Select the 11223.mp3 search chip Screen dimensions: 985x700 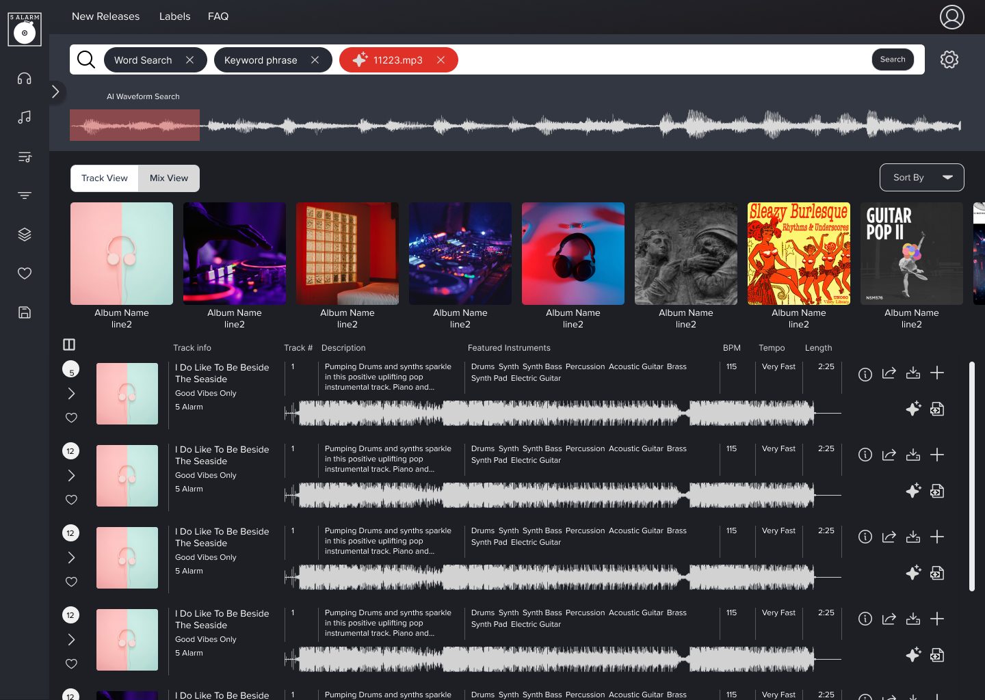tap(398, 60)
